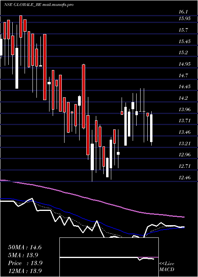The image size is (198, 277).
Task: Click the '12MA : 13.9' legend text
Action: click(25, 271)
